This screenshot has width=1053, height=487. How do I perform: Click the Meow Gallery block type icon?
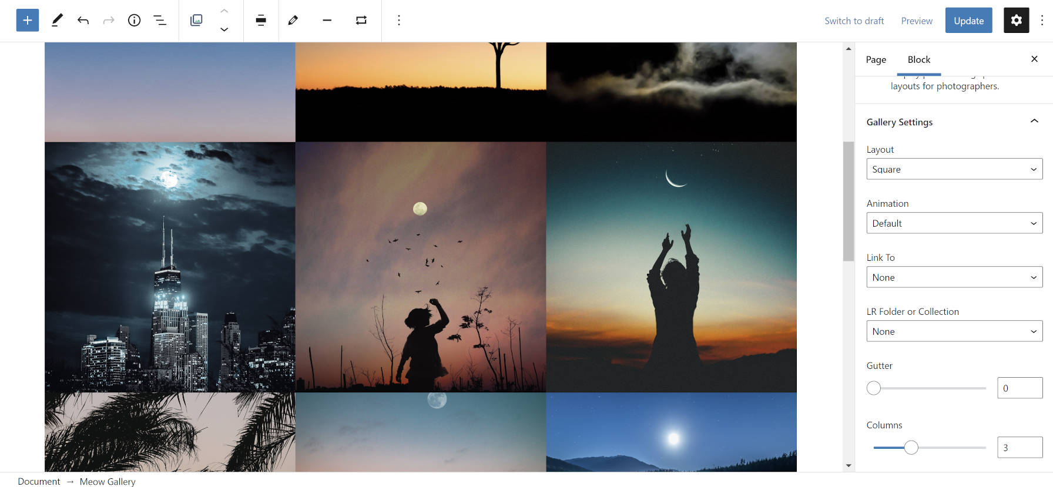196,21
